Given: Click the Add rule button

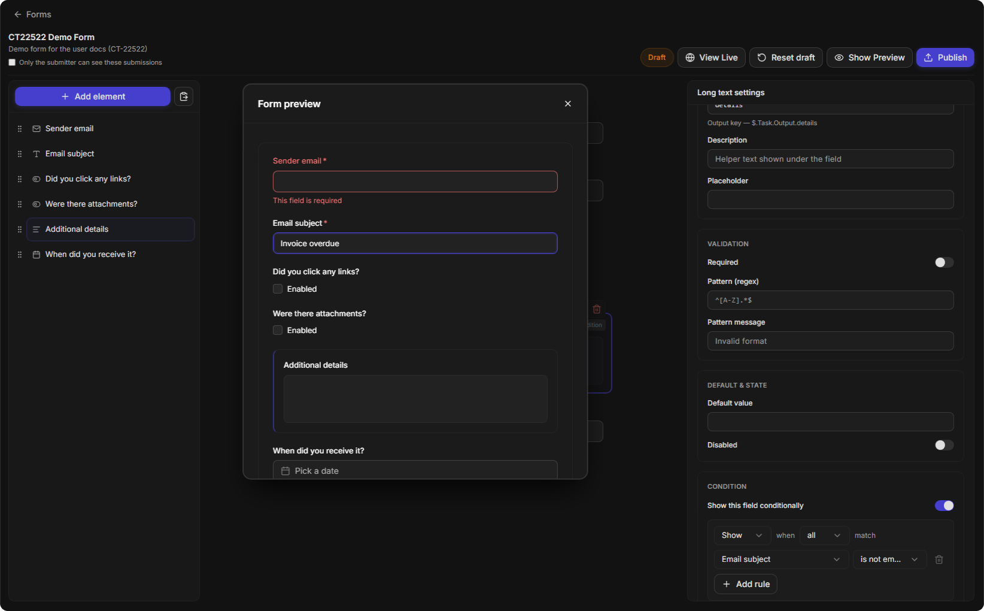Looking at the screenshot, I should (x=745, y=584).
